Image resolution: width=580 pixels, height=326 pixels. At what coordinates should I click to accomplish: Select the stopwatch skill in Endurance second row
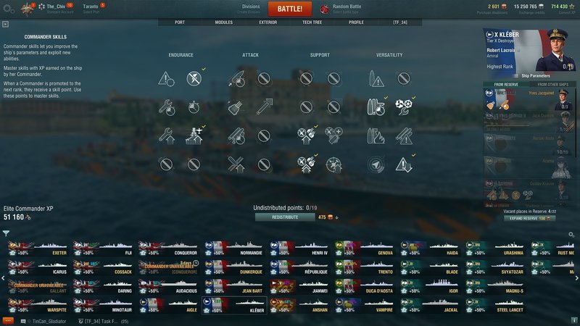(194, 107)
